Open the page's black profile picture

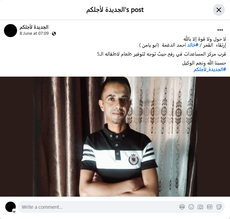[x=11, y=31]
